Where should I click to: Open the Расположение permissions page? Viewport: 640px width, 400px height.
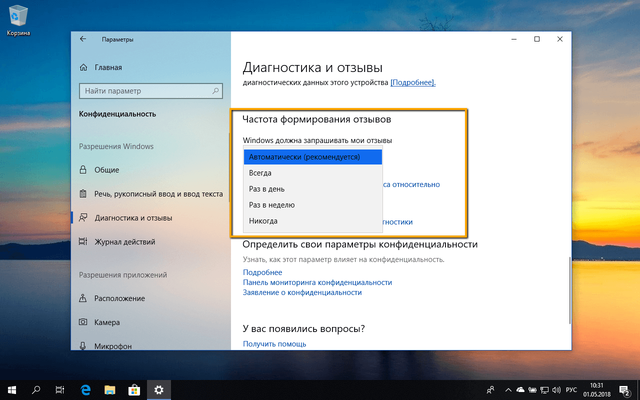point(150,298)
